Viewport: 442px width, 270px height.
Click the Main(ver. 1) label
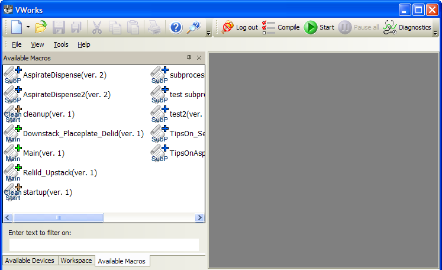tap(44, 153)
